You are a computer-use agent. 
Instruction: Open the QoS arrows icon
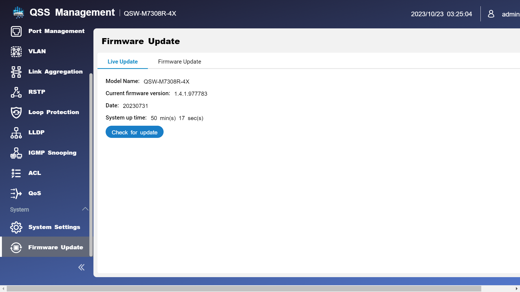coord(16,194)
